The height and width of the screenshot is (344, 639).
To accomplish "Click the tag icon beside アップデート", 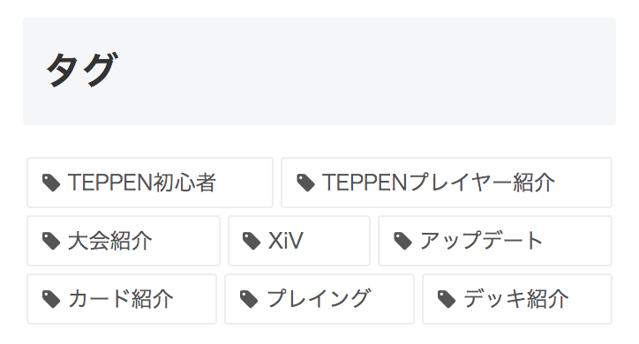I will pos(402,241).
